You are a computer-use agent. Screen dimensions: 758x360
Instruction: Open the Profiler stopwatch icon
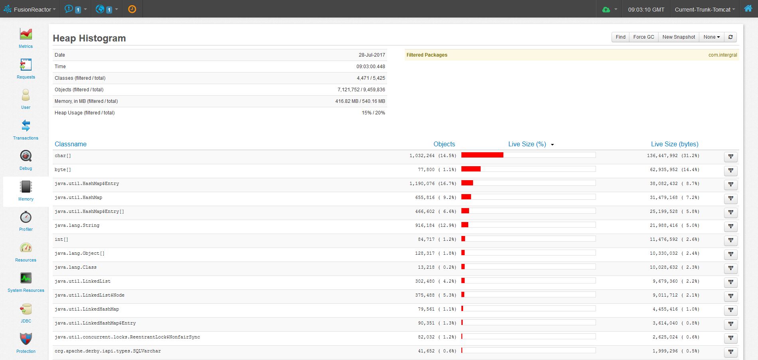coord(25,218)
